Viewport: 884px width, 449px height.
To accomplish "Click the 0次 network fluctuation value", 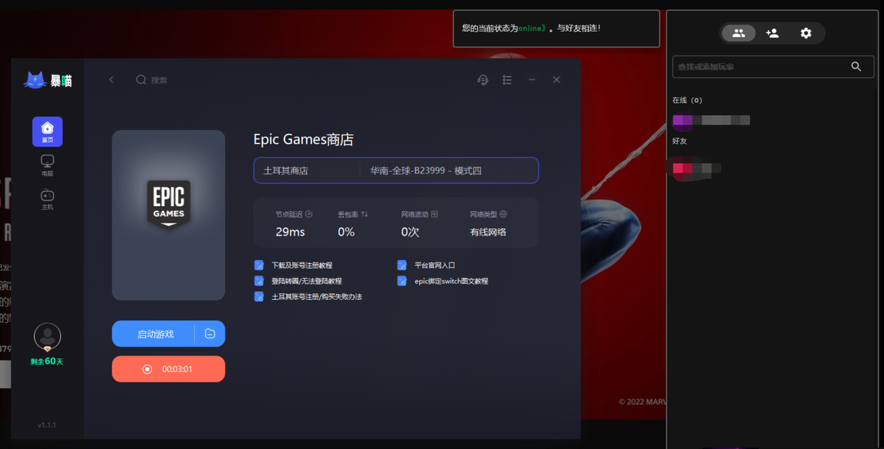I will 410,232.
